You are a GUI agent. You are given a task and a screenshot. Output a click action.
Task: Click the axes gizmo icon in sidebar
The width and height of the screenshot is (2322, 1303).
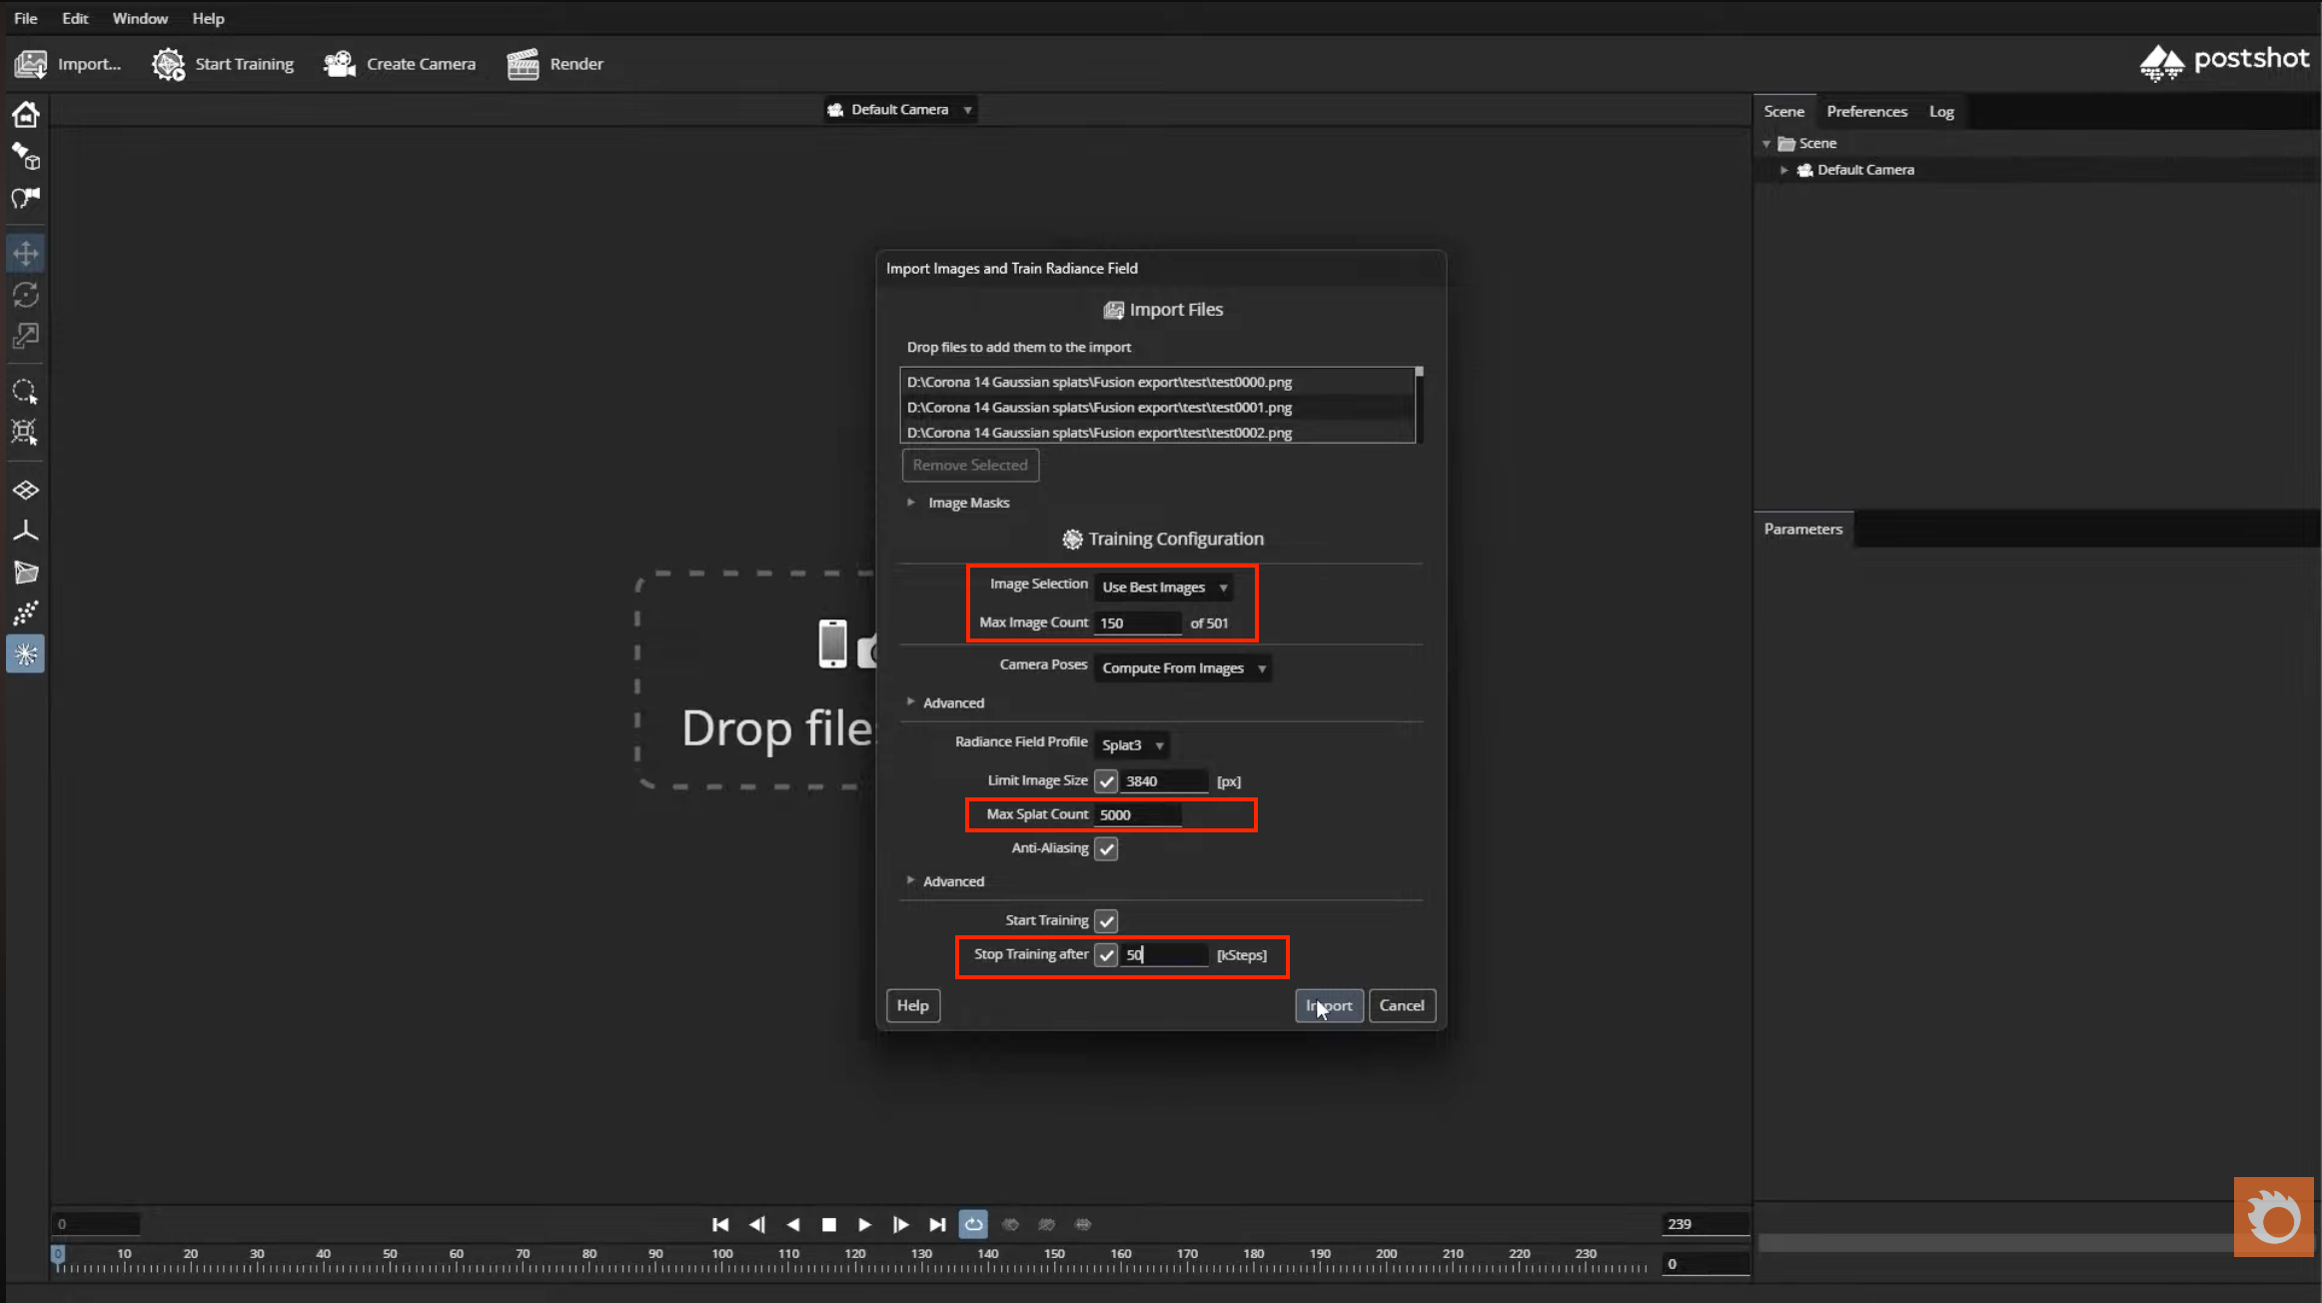tap(26, 531)
